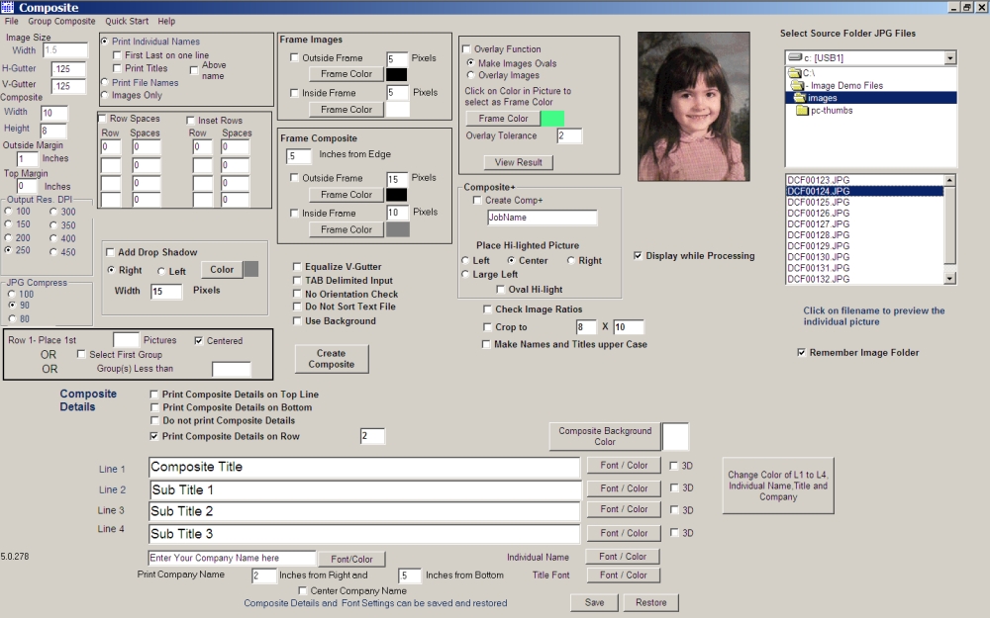Click the Composite Background Color swatch

(675, 436)
